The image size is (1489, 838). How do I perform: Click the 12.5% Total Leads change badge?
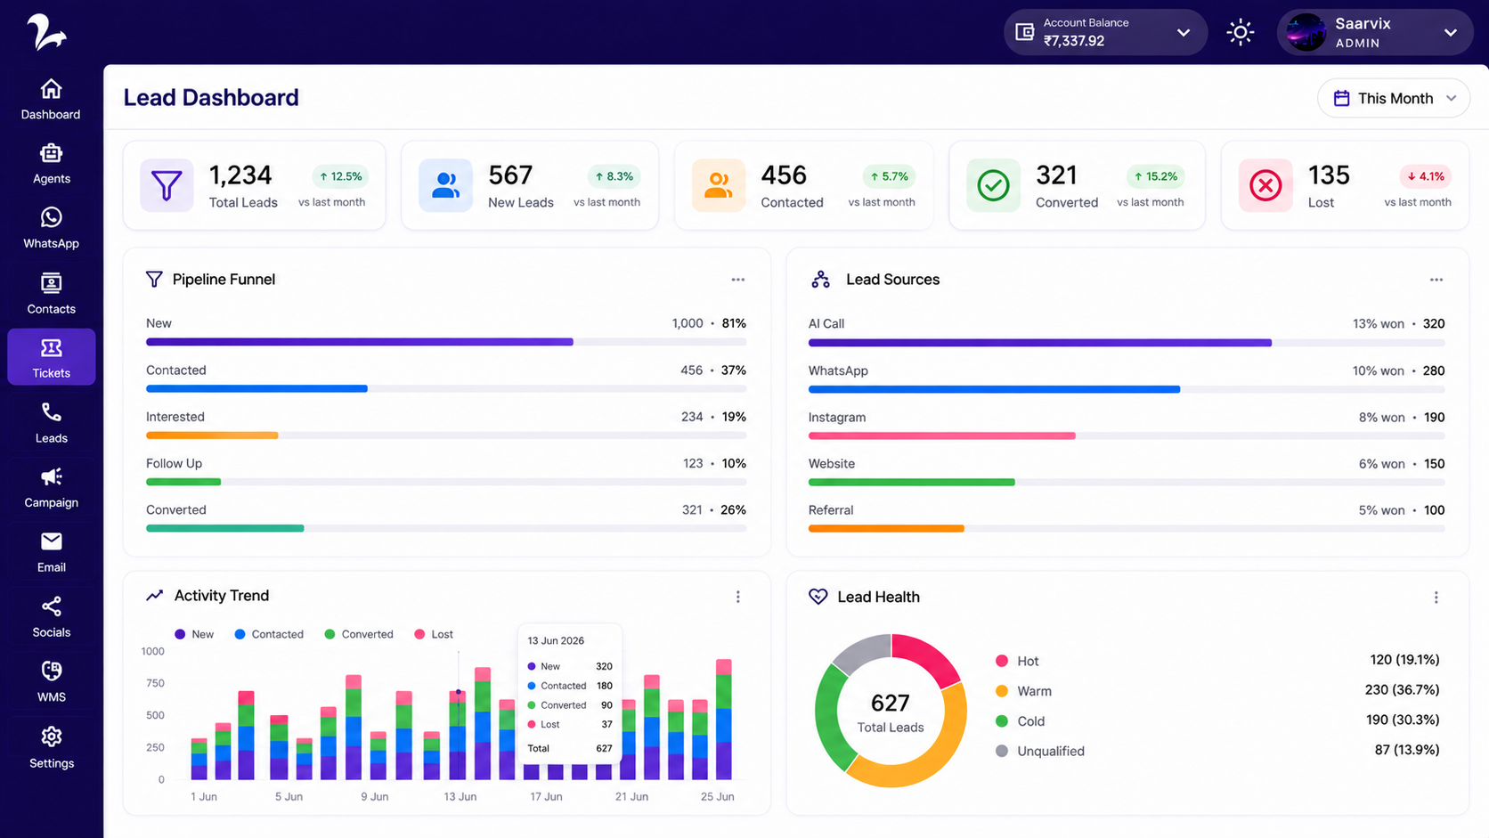340,176
